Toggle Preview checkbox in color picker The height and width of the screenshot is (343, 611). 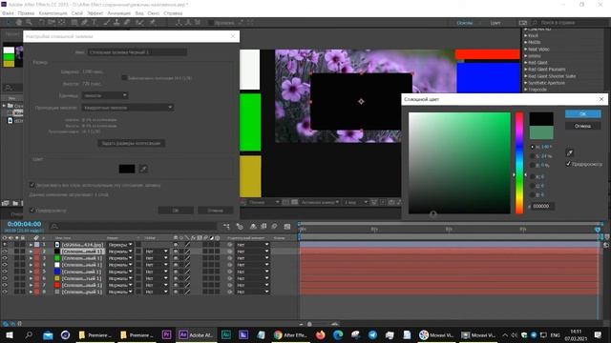click(568, 164)
